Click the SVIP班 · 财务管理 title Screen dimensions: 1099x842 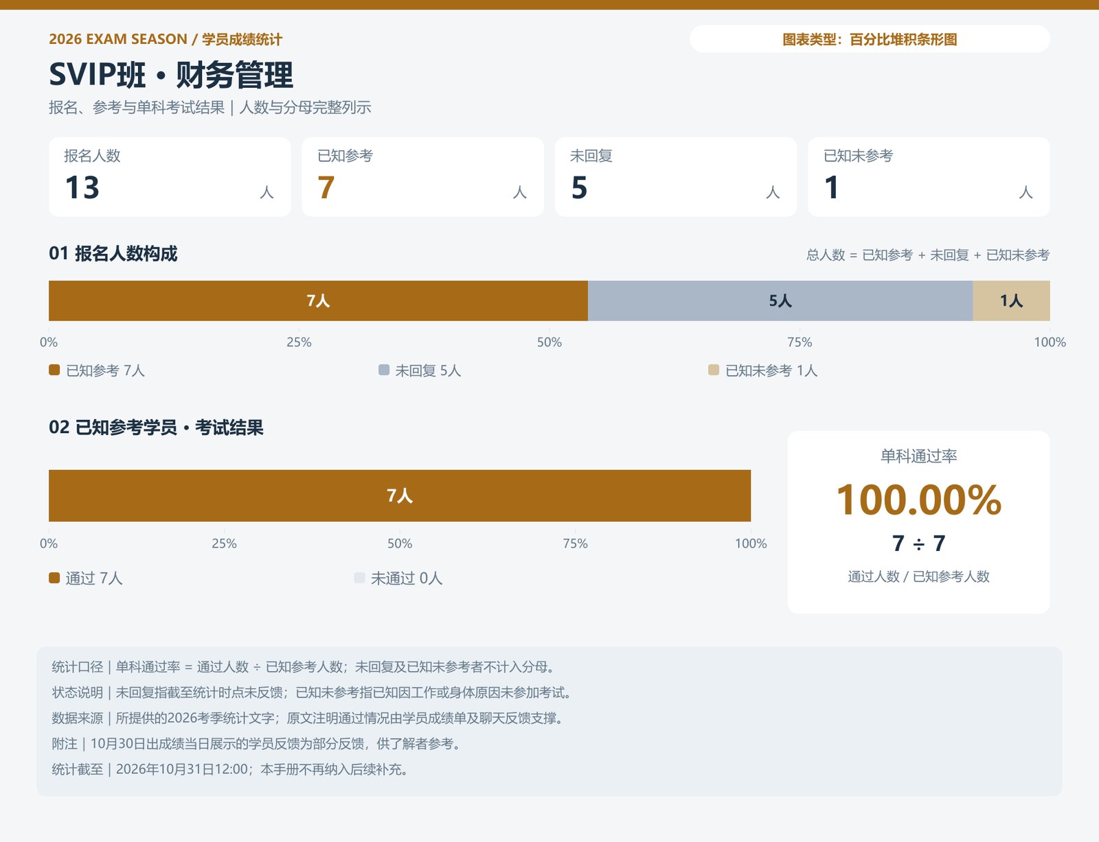(x=171, y=75)
